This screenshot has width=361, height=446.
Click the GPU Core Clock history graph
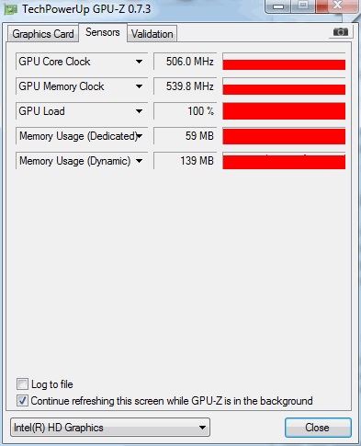pos(284,62)
